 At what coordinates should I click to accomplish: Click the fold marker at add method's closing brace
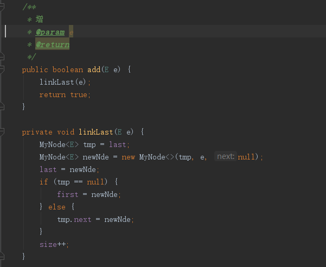2,107
